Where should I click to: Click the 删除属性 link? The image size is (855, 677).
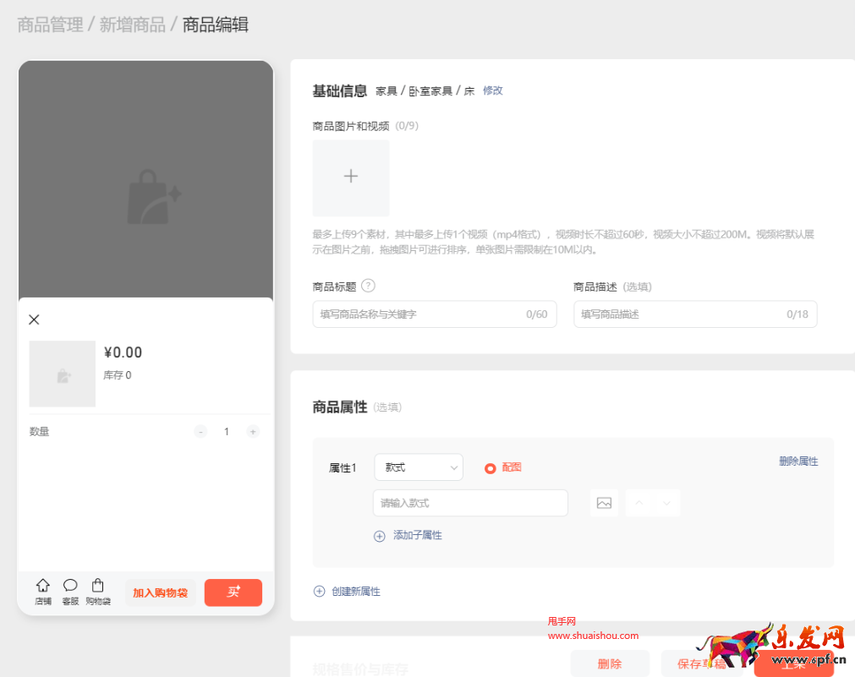[x=797, y=461]
